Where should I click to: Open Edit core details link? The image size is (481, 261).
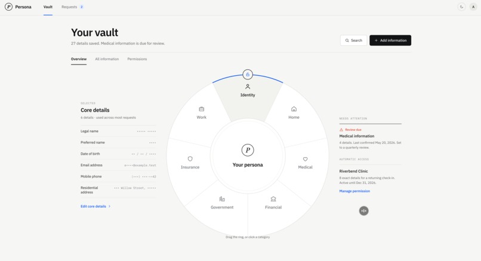click(93, 206)
